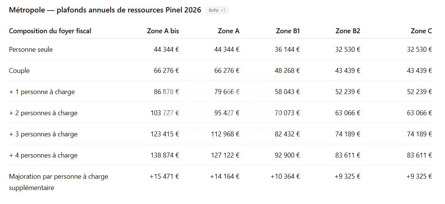Image resolution: width=445 pixels, height=204 pixels.
Task: Click the Personne seule row label
Action: [x=31, y=49]
